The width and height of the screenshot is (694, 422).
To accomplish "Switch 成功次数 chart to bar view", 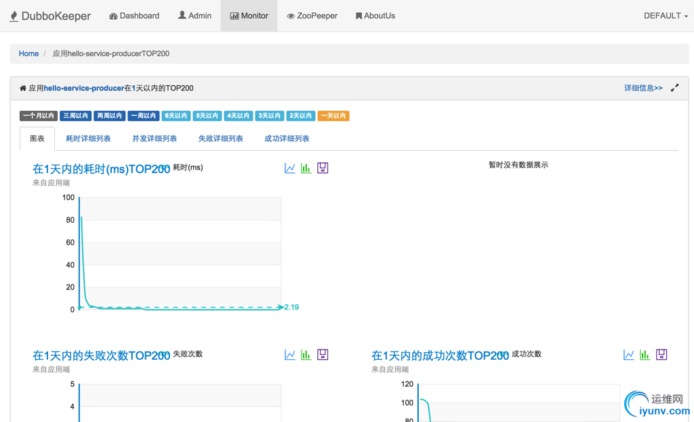I will 645,355.
